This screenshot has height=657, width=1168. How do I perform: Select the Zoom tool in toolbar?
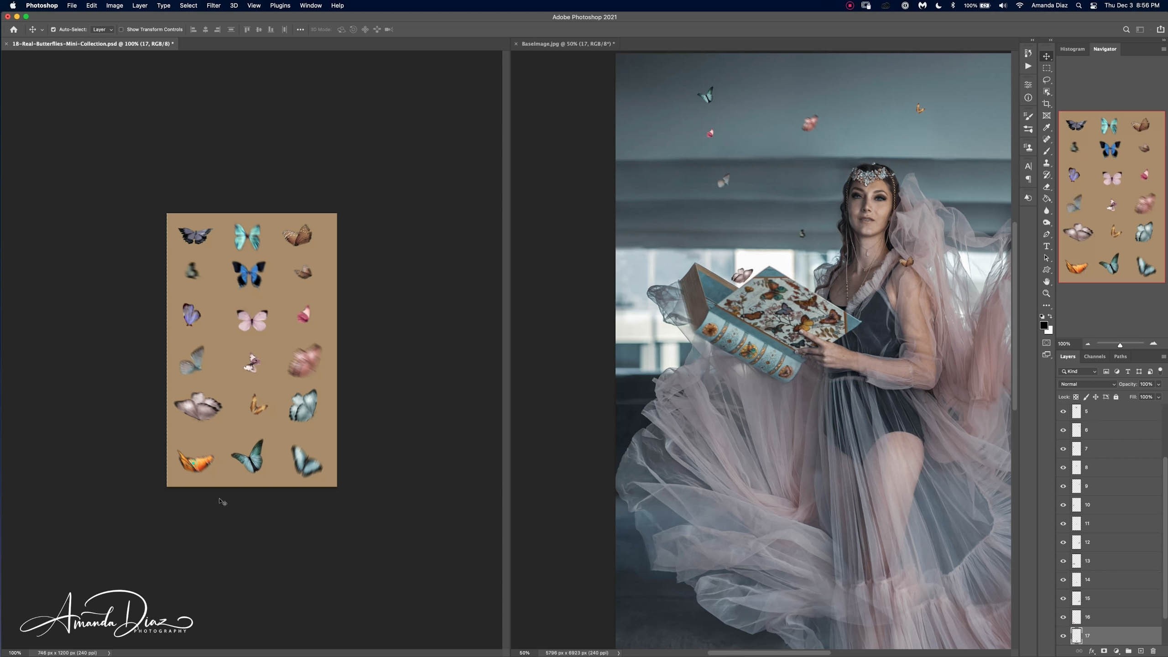pos(1047,293)
